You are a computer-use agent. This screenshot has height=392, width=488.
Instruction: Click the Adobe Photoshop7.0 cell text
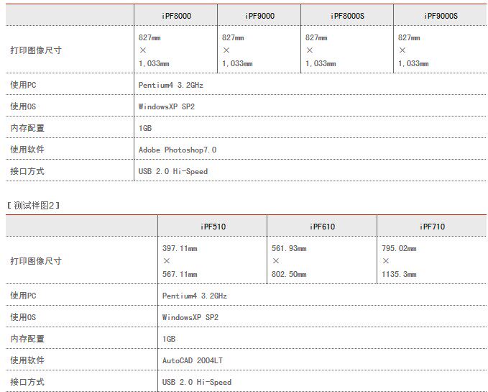point(178,150)
